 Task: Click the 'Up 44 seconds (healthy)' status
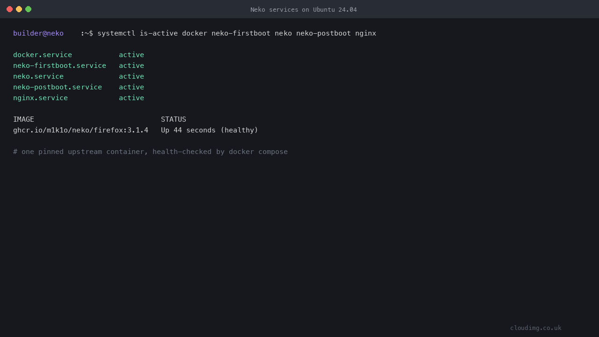[x=210, y=130]
